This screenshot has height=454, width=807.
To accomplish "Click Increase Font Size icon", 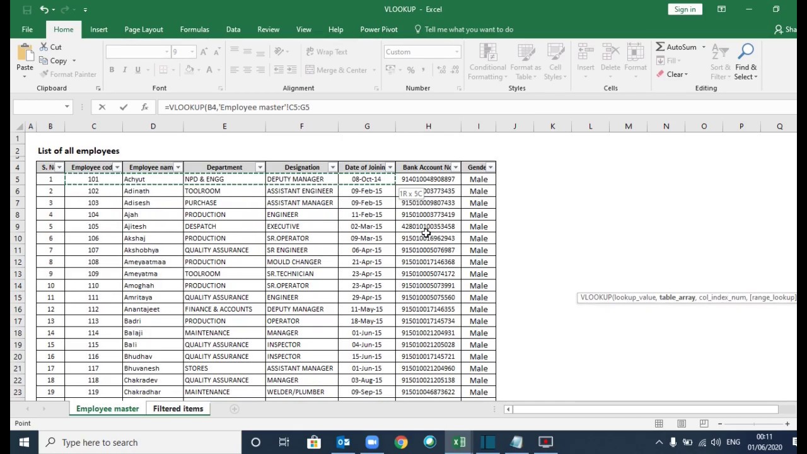I will (204, 52).
